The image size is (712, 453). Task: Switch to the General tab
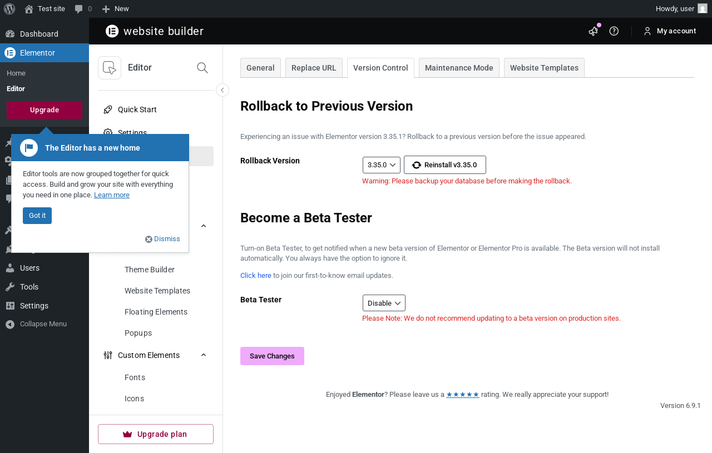coord(260,68)
